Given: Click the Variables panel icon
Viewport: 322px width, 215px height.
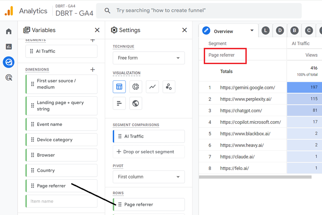Looking at the screenshot, I should point(27,30).
